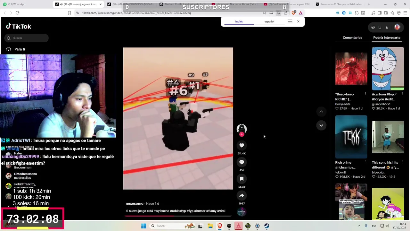Go to the next video with down chevron
This screenshot has height=231, width=410.
[321, 125]
